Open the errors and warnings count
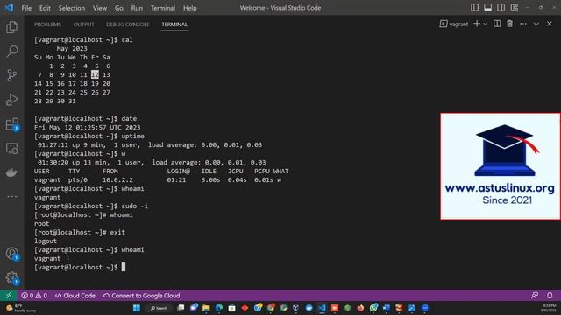 [34, 296]
